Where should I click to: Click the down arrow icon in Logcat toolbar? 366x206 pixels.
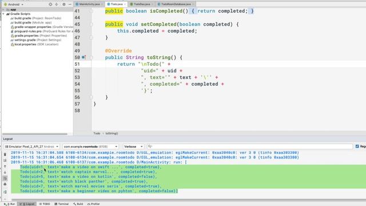[x=5, y=172]
